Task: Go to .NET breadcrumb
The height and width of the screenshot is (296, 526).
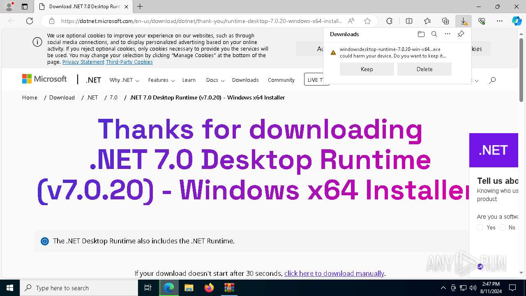Action: coord(92,97)
